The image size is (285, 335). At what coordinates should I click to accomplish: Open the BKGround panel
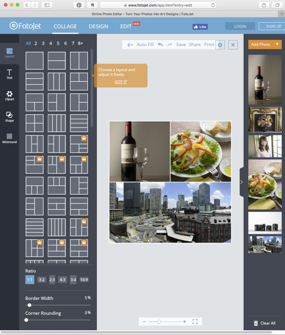pos(9,138)
